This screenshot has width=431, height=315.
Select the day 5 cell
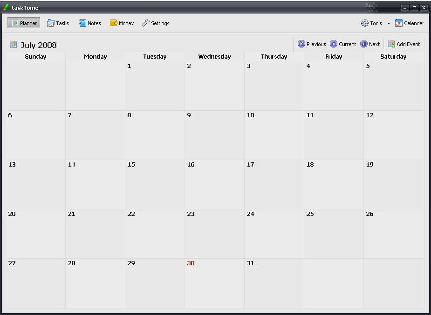click(394, 86)
